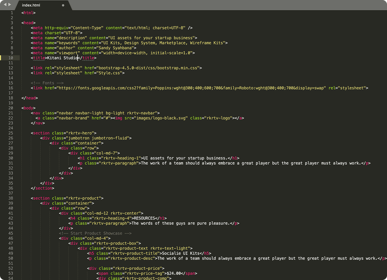This screenshot has height=280, width=387.
Task: Click the opening <head> tag on line 3
Action: (x=28, y=23)
